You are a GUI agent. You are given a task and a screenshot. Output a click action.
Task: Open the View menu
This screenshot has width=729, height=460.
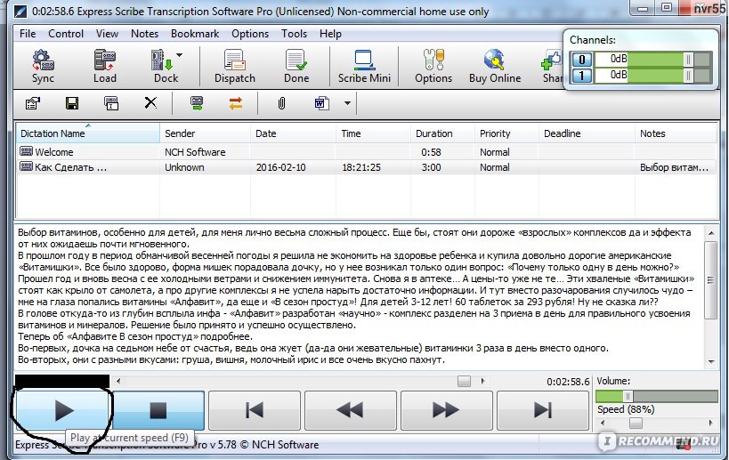pos(107,34)
